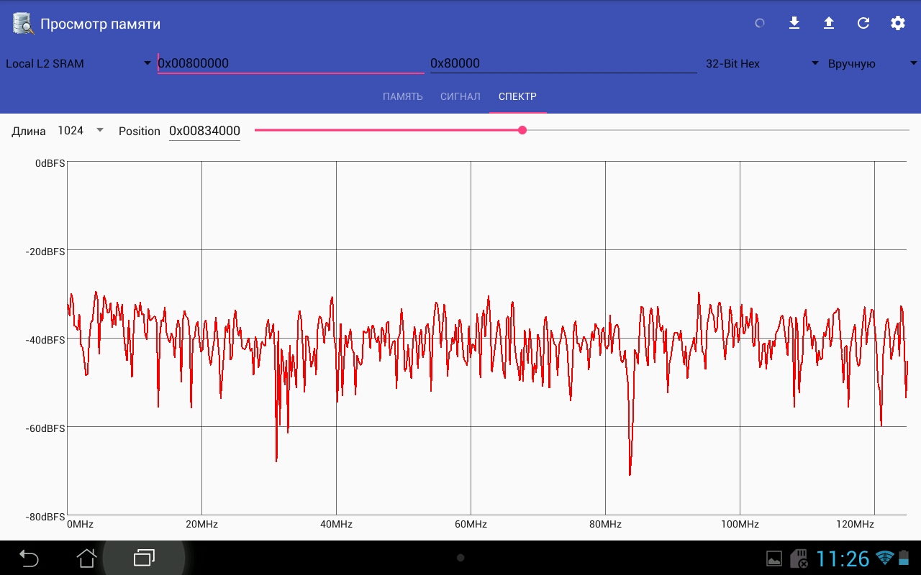Screen dimensions: 921x575
Task: Select the СПЕКТР tab
Action: (517, 96)
